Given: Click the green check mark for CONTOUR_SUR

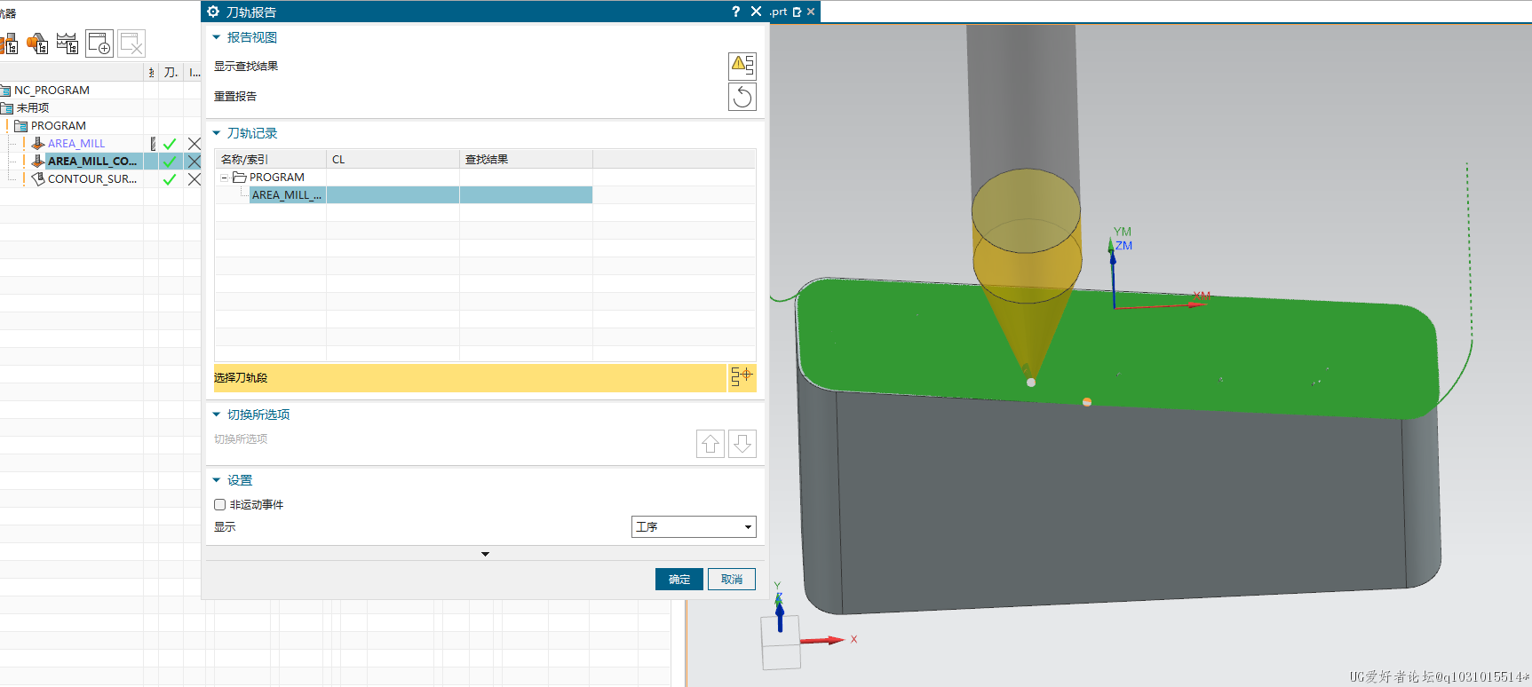Looking at the screenshot, I should pos(170,179).
